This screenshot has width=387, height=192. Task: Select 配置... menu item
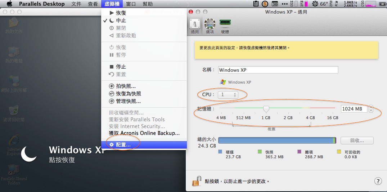click(x=144, y=145)
